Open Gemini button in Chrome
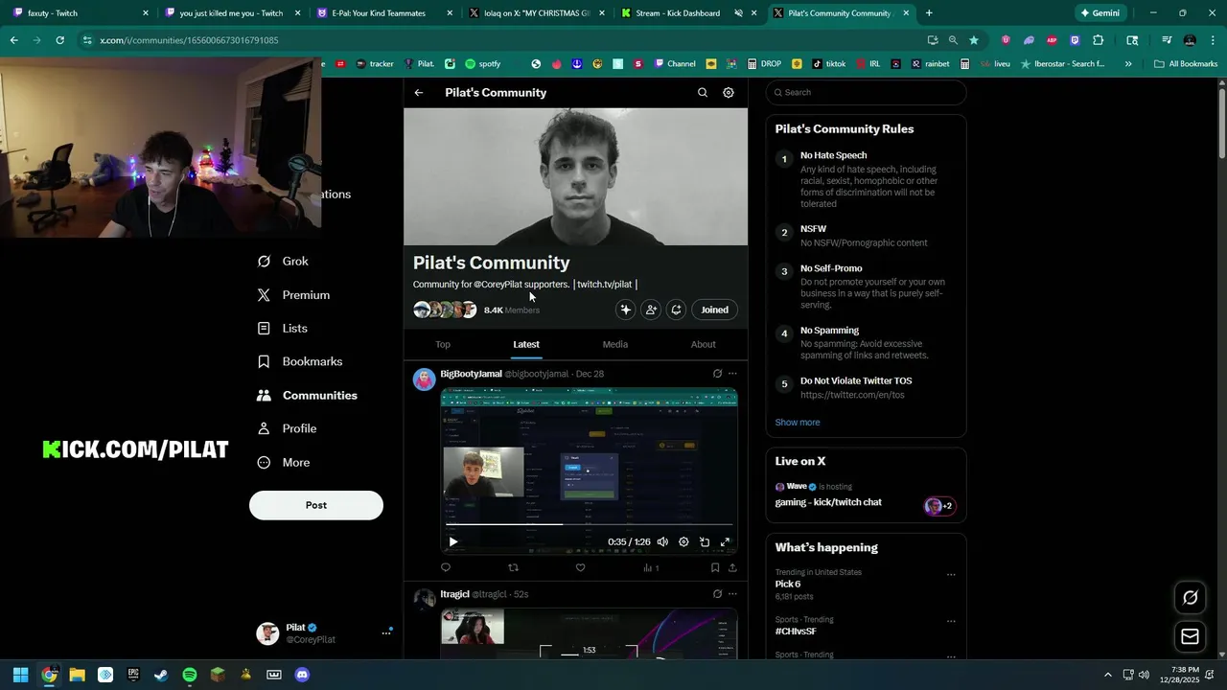This screenshot has width=1227, height=690. tap(1100, 13)
